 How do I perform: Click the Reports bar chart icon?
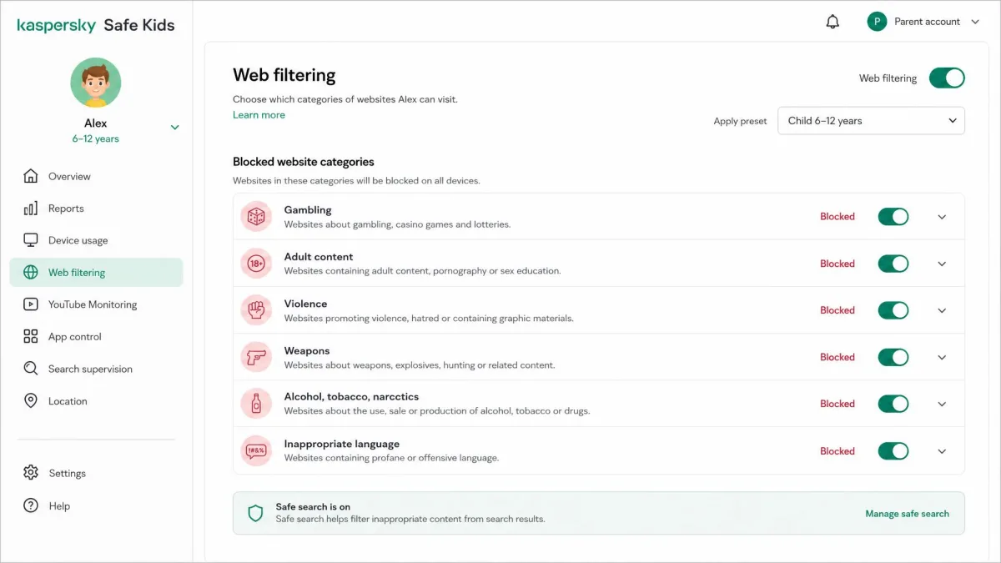31,209
